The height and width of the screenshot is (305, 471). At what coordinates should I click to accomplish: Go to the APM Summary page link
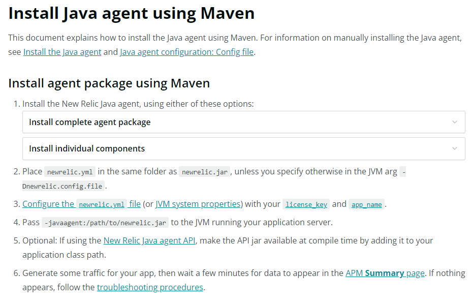(x=385, y=273)
